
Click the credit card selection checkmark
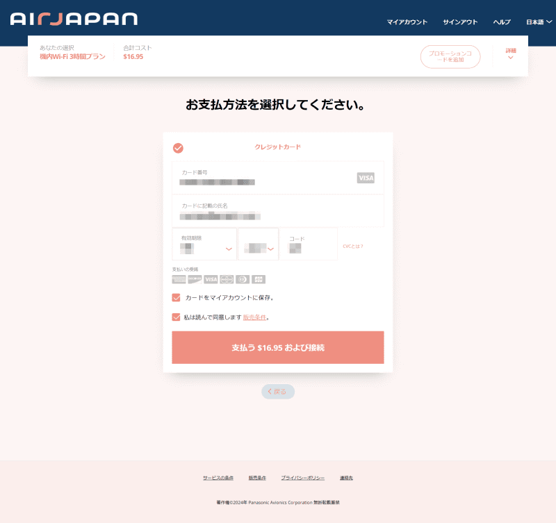point(179,147)
